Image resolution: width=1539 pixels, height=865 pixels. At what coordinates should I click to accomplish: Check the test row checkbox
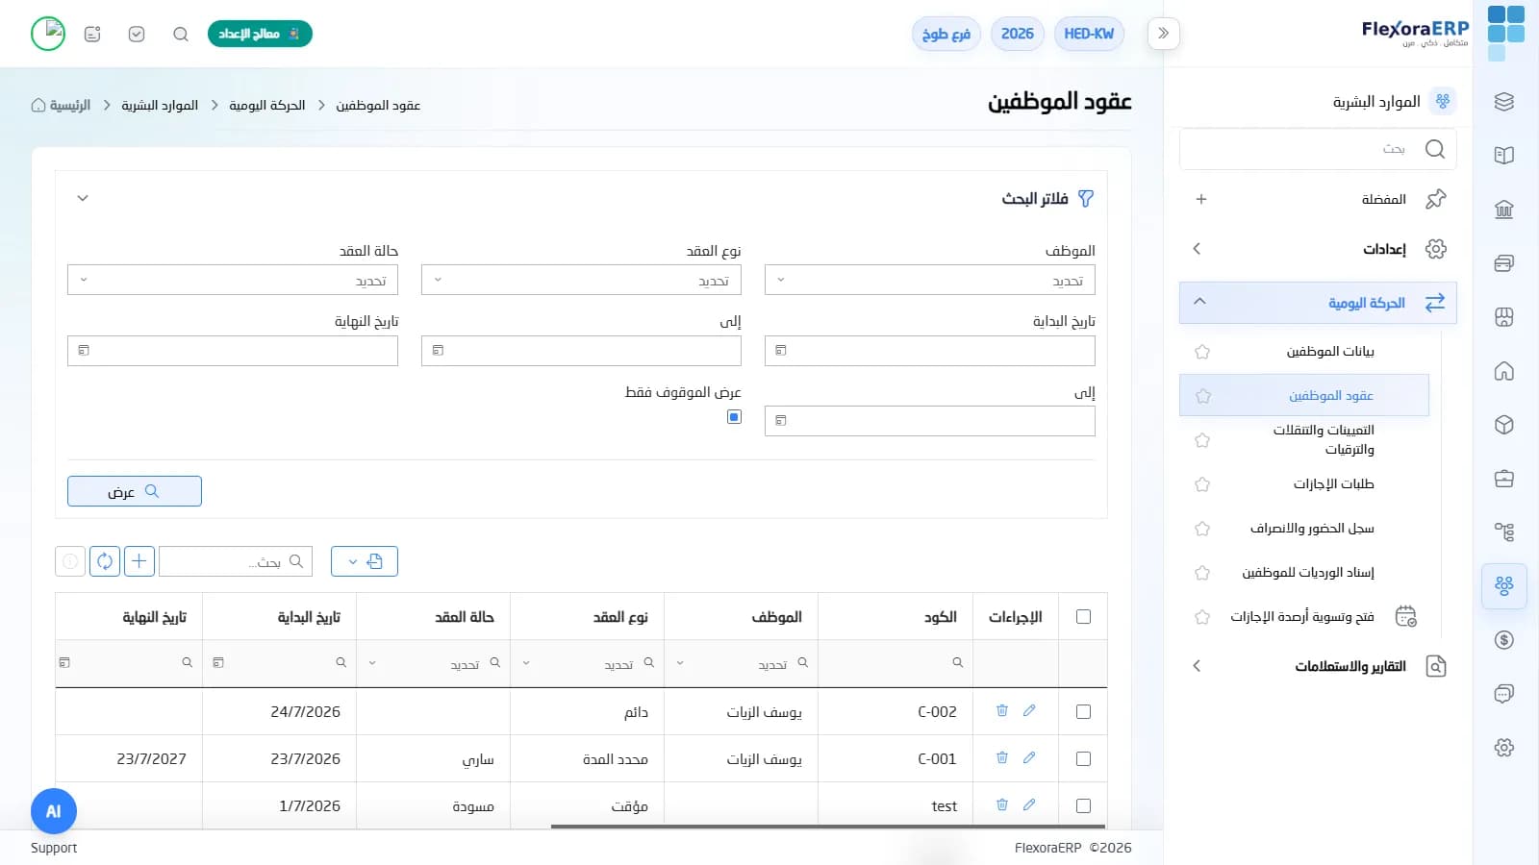click(x=1083, y=806)
